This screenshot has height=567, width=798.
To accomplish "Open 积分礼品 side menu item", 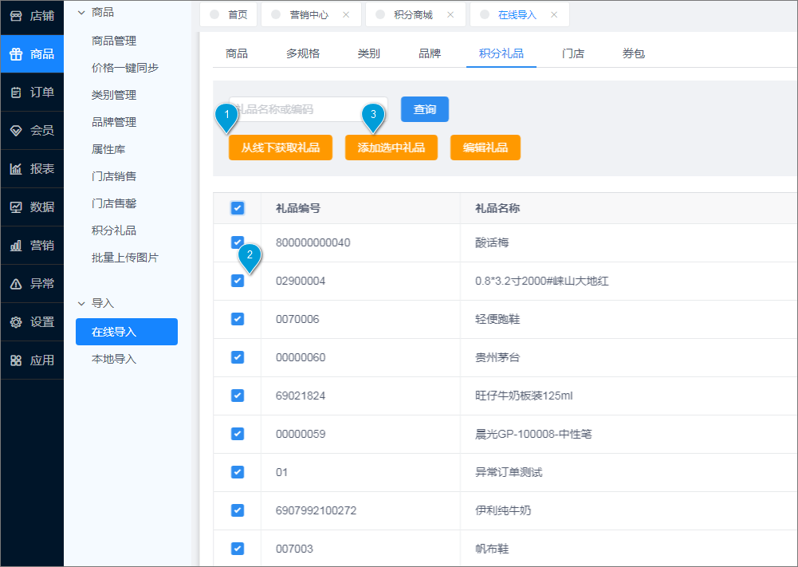I will [114, 230].
